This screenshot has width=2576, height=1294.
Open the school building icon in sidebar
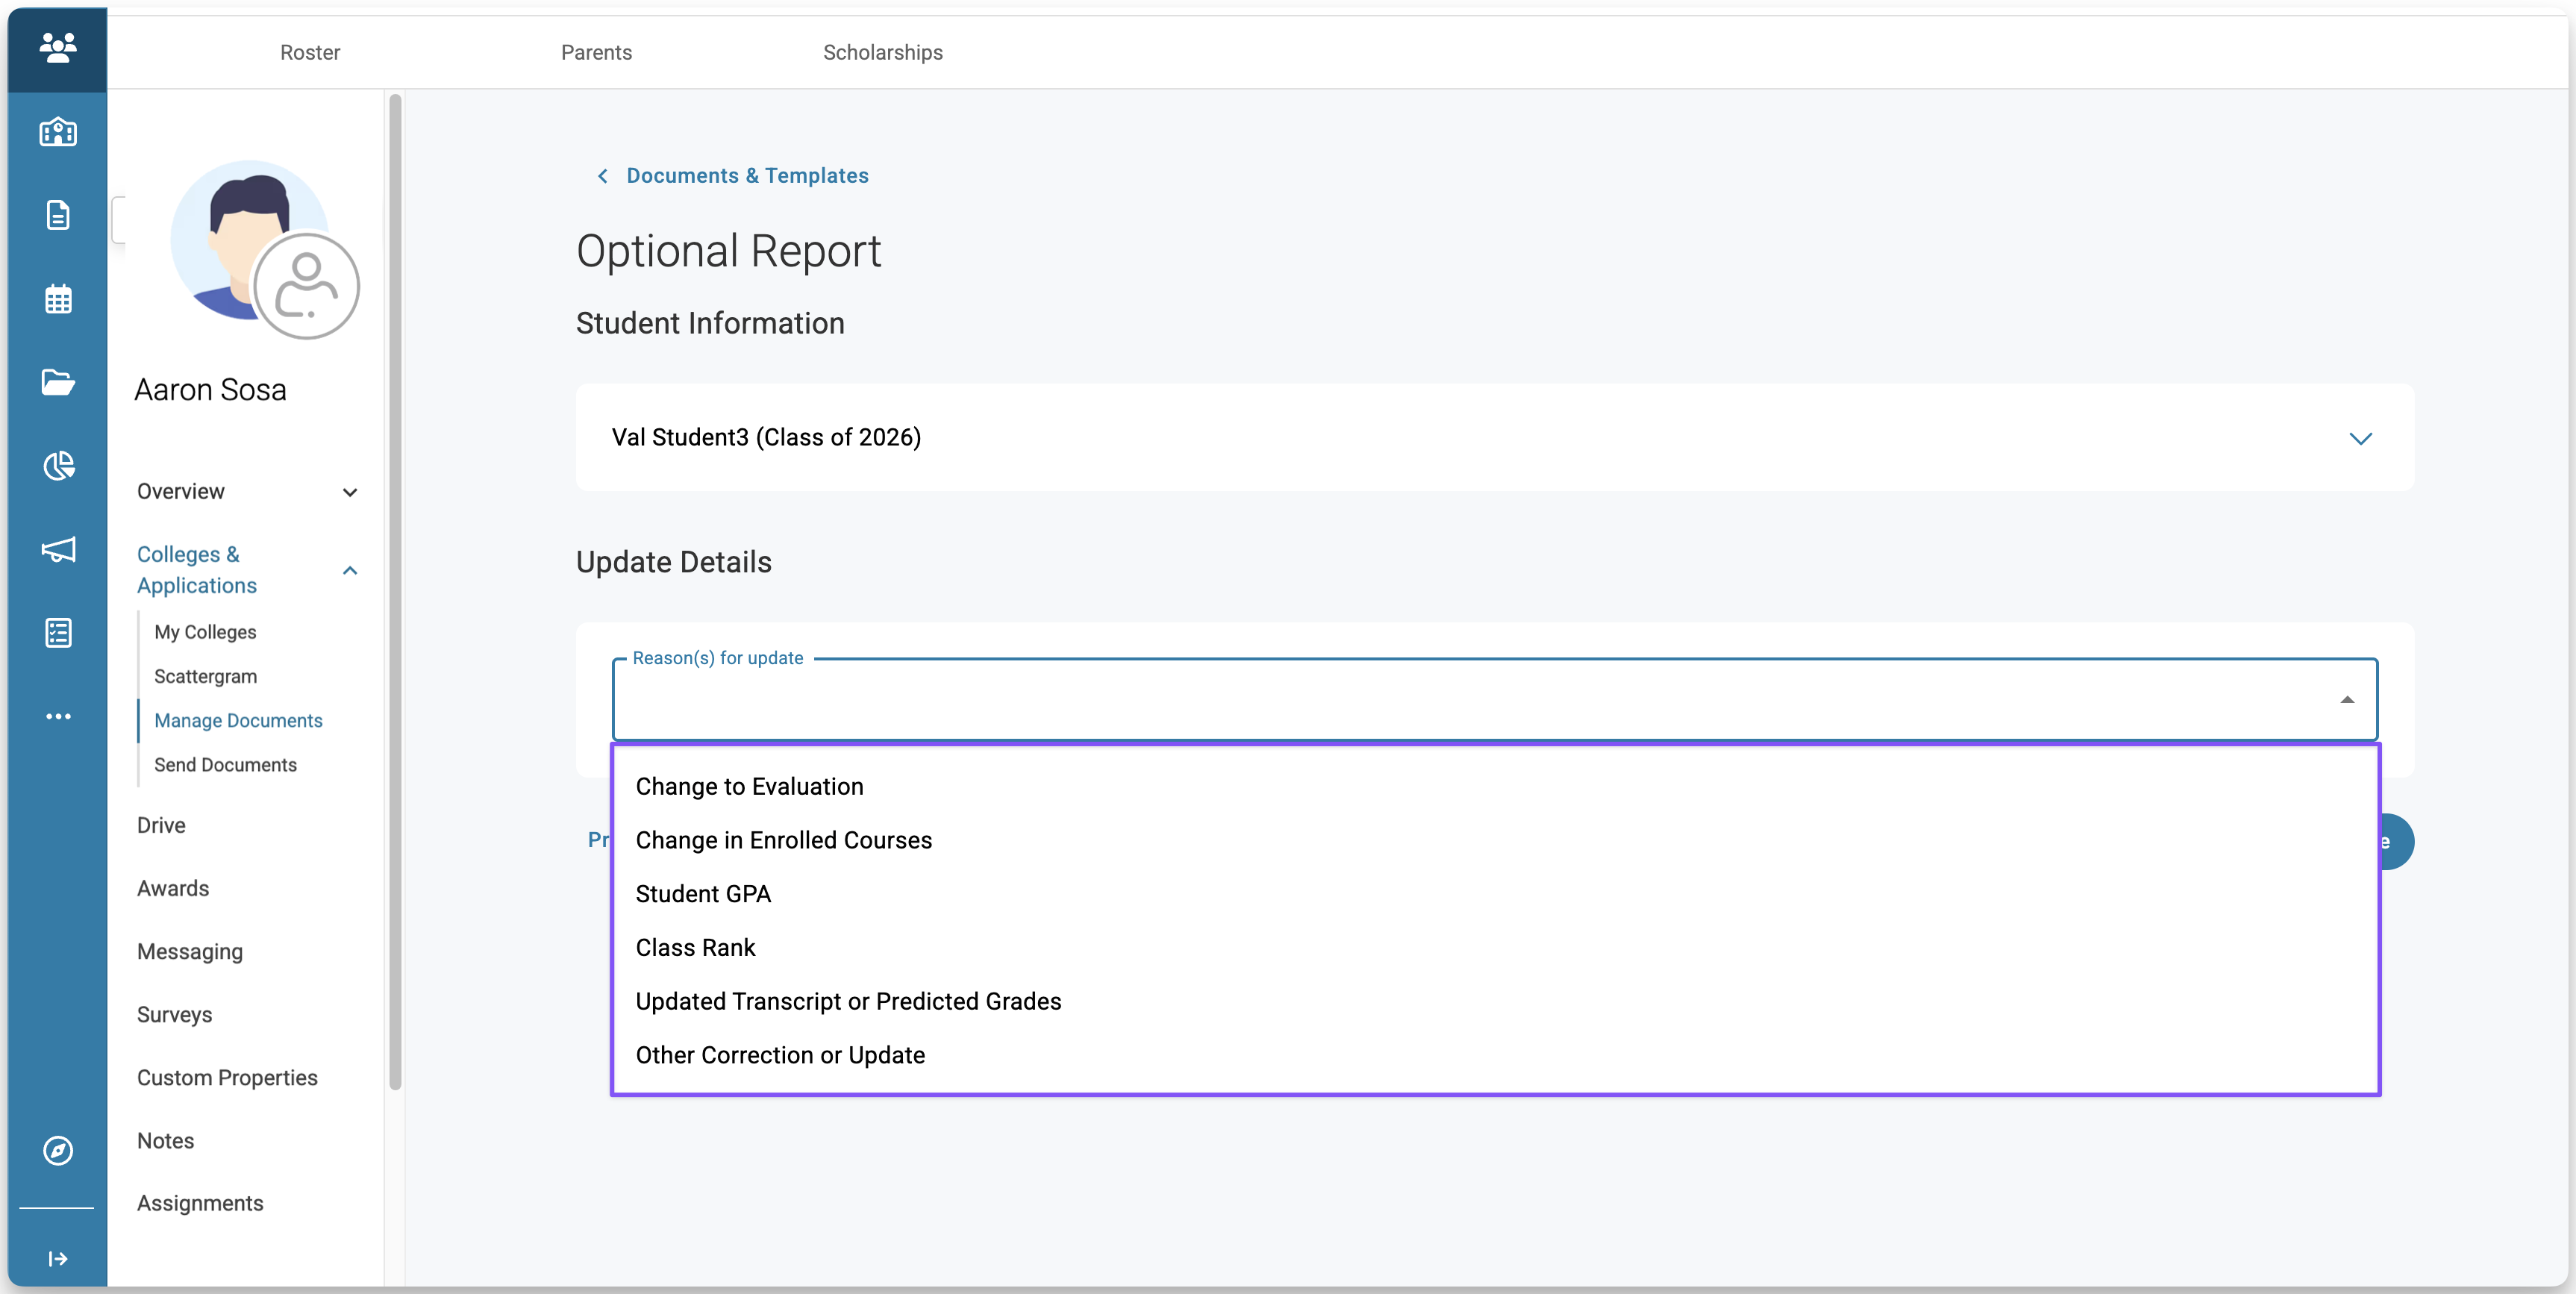pyautogui.click(x=58, y=132)
